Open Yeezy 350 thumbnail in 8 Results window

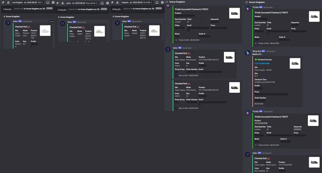[154, 31]
